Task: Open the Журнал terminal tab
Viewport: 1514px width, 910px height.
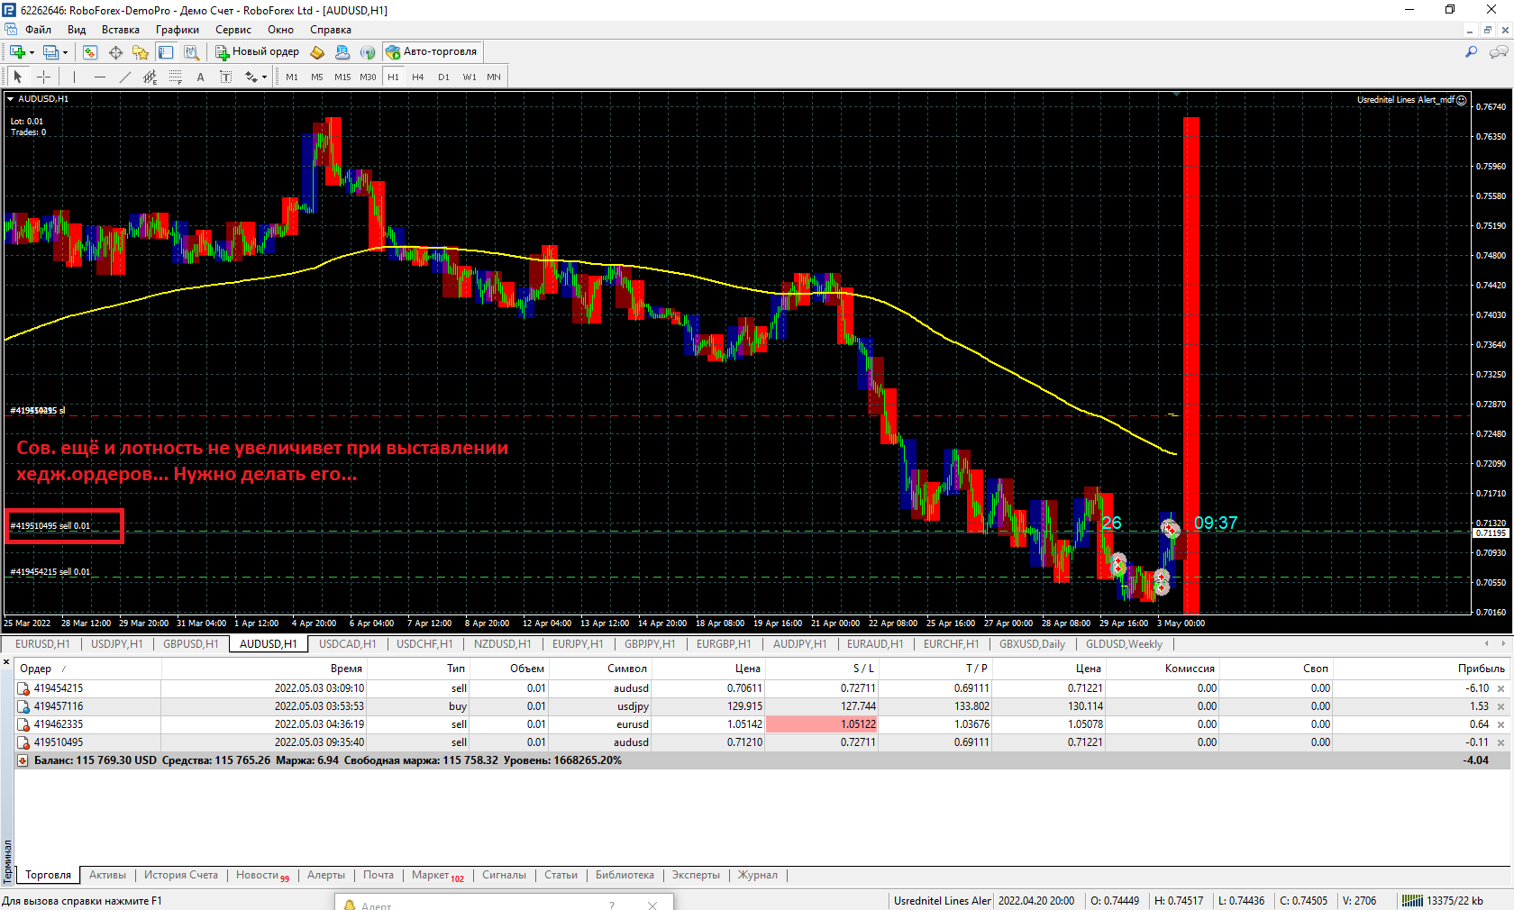Action: [757, 875]
